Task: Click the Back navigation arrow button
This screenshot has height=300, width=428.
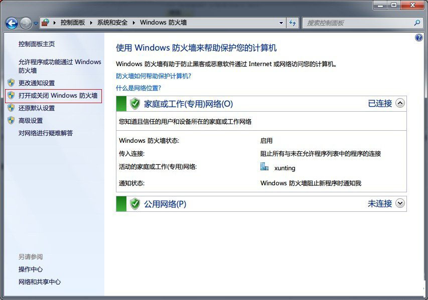Action: point(11,23)
